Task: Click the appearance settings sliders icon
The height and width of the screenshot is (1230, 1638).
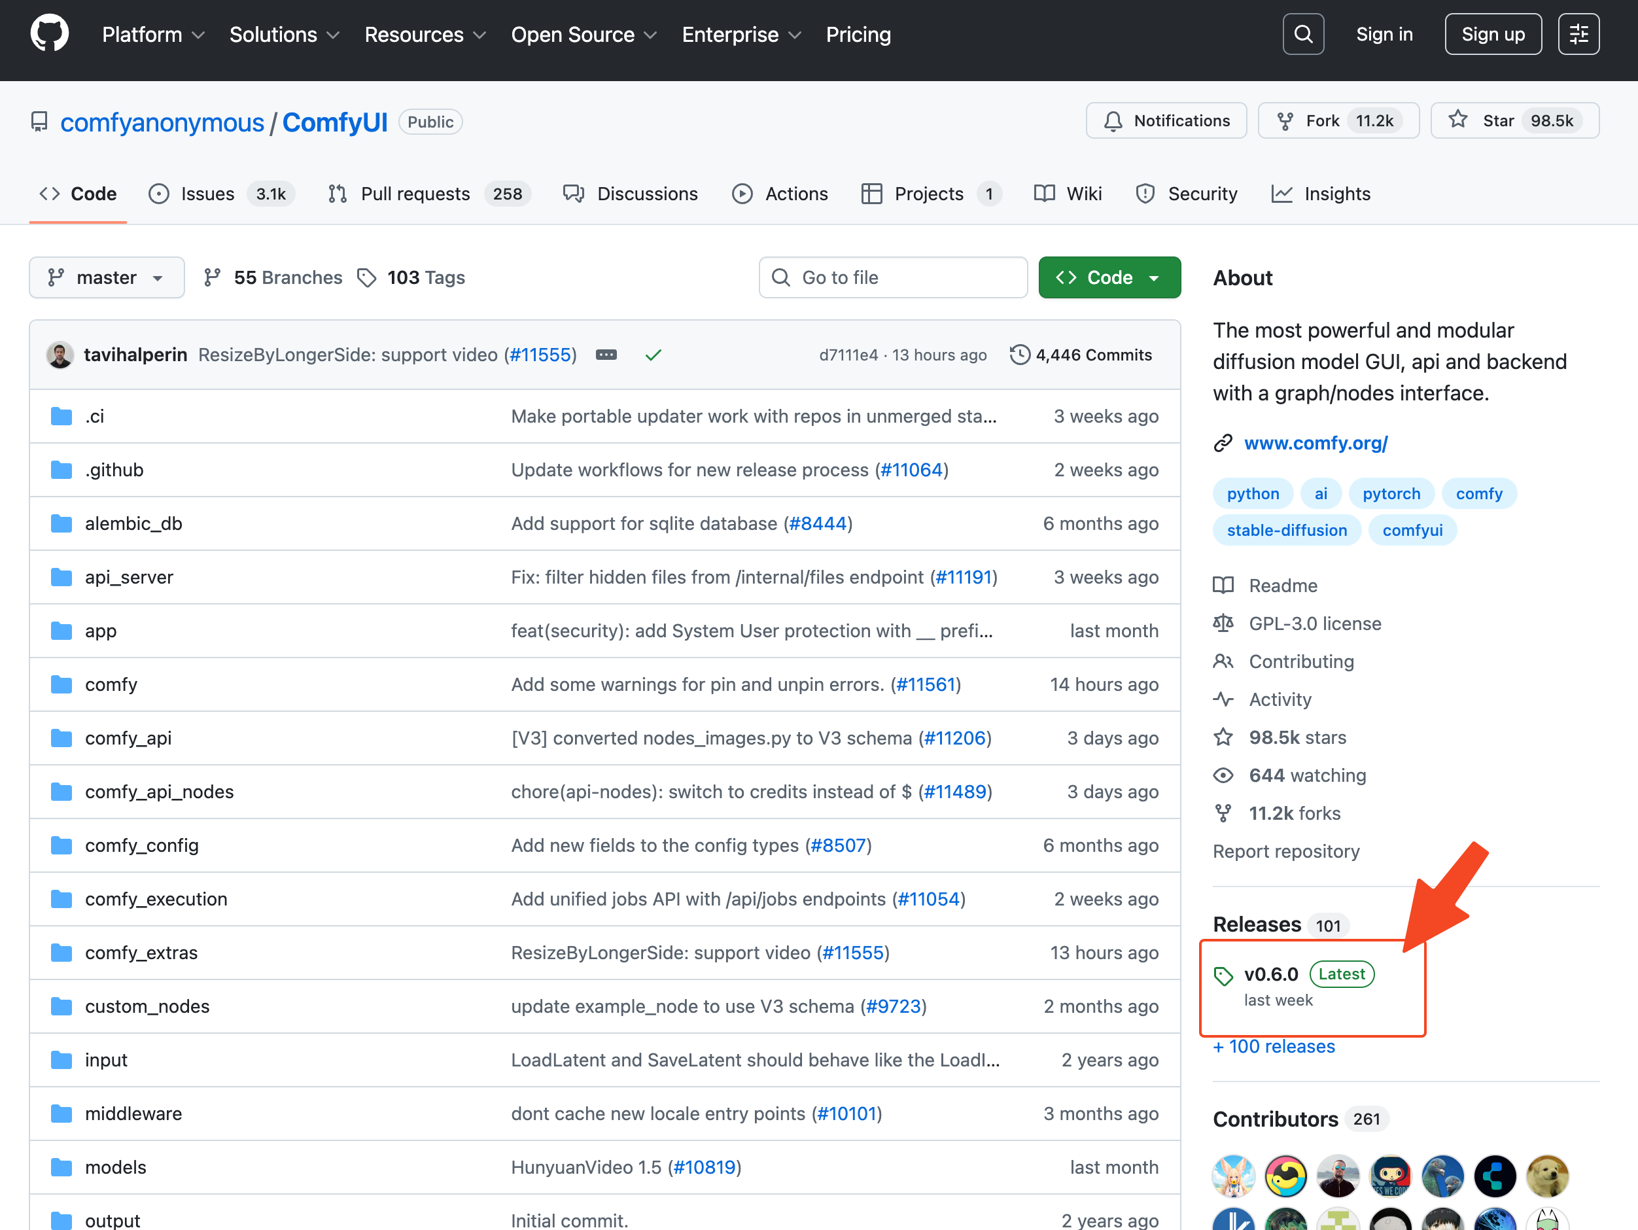Action: coord(1578,34)
